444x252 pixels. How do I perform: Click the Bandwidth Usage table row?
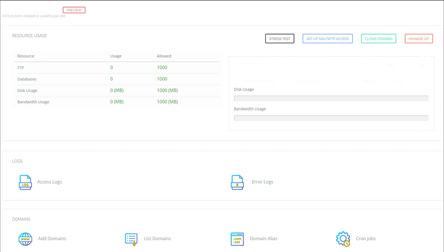tap(117, 102)
